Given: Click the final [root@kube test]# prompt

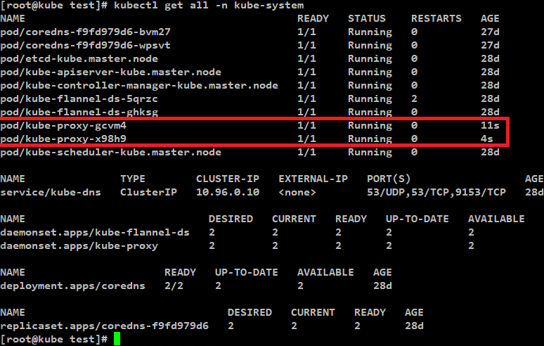Looking at the screenshot, I should 54,340.
